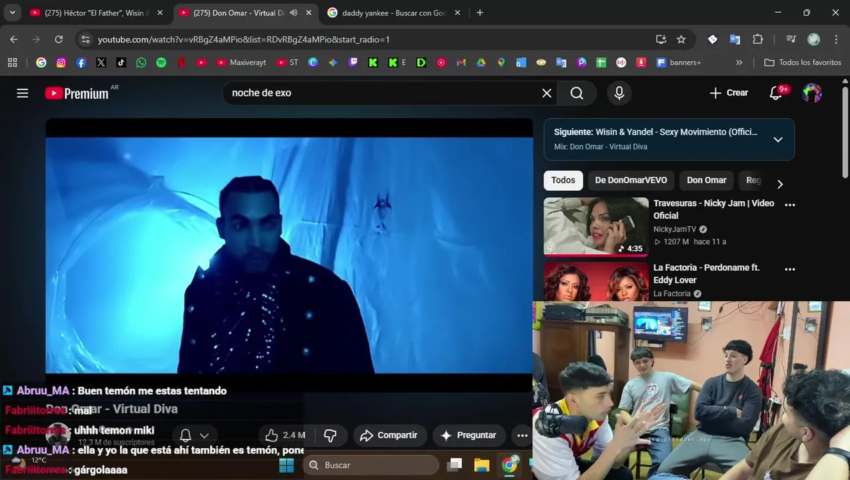This screenshot has width=850, height=480.
Task: Open the Google Drive bookmark
Action: (481, 63)
